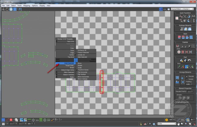197x127 pixels.
Task: Select the Polygon sub-object mode red icon
Action: click(11, 120)
